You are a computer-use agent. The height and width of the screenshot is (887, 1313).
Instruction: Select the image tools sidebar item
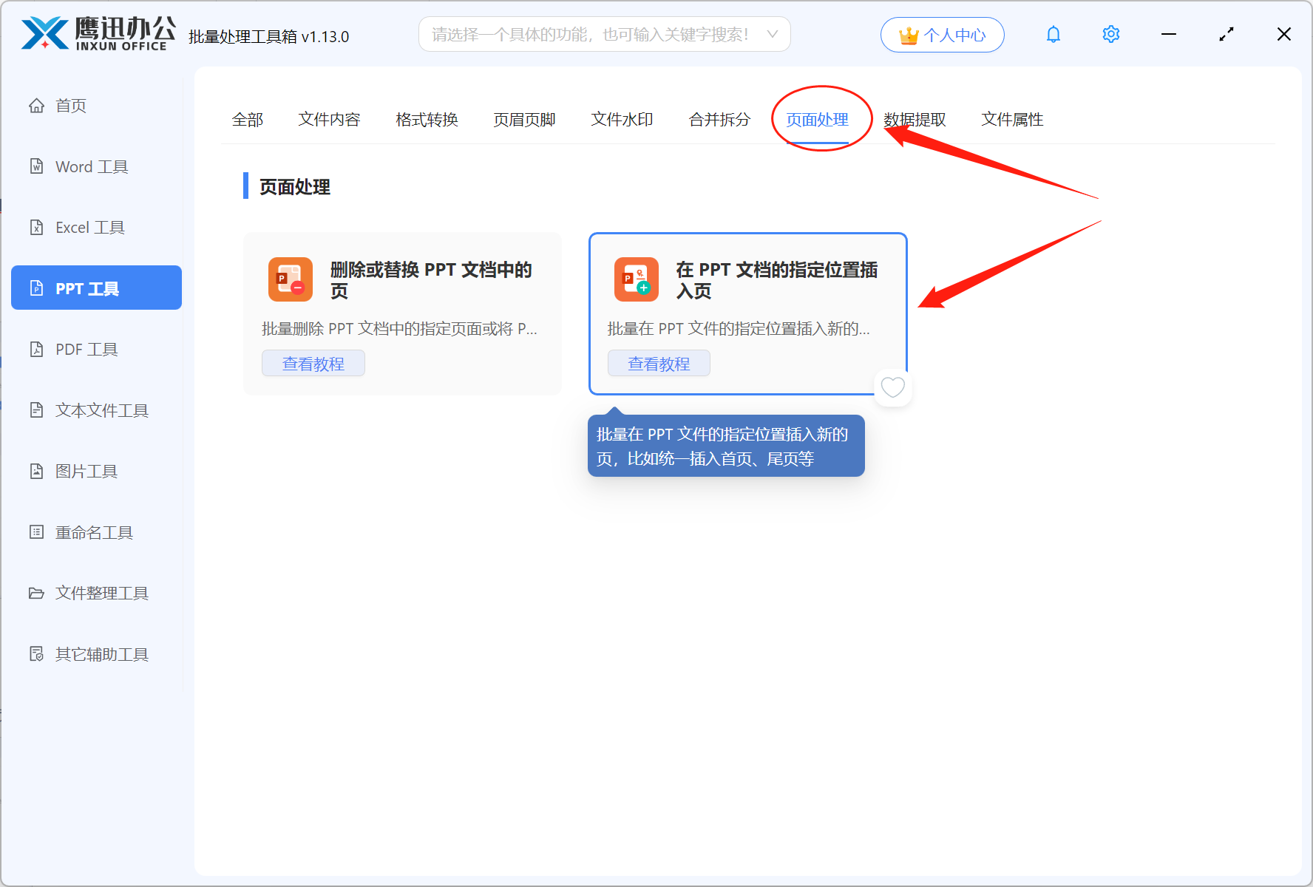click(x=86, y=472)
